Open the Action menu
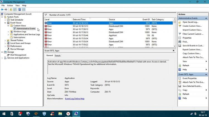Screen dimensions: 209x117 click(10, 6)
